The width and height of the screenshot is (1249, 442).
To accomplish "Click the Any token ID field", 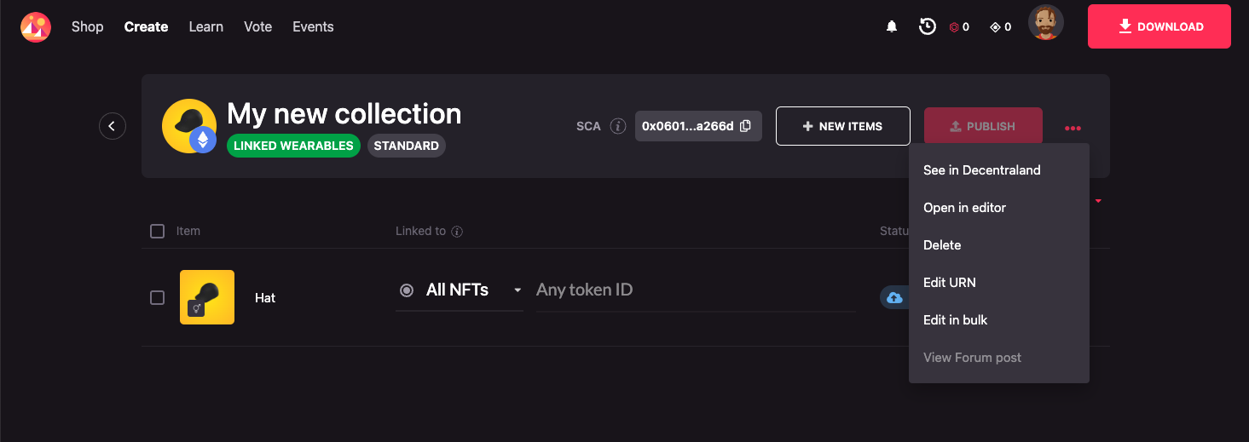I will point(695,290).
